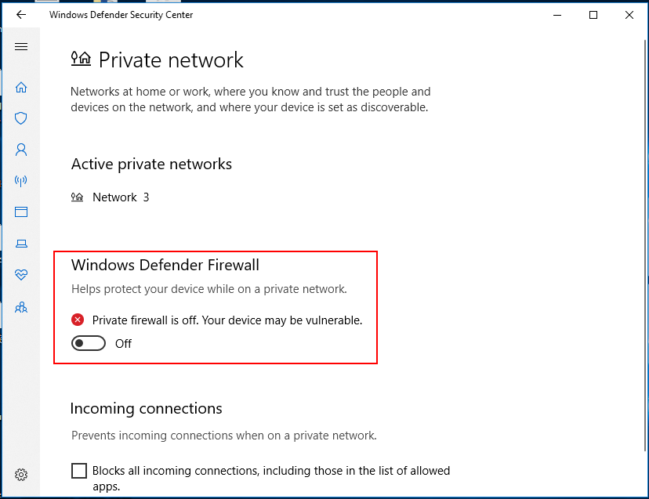Check Blocks all incoming connections box

coord(79,471)
